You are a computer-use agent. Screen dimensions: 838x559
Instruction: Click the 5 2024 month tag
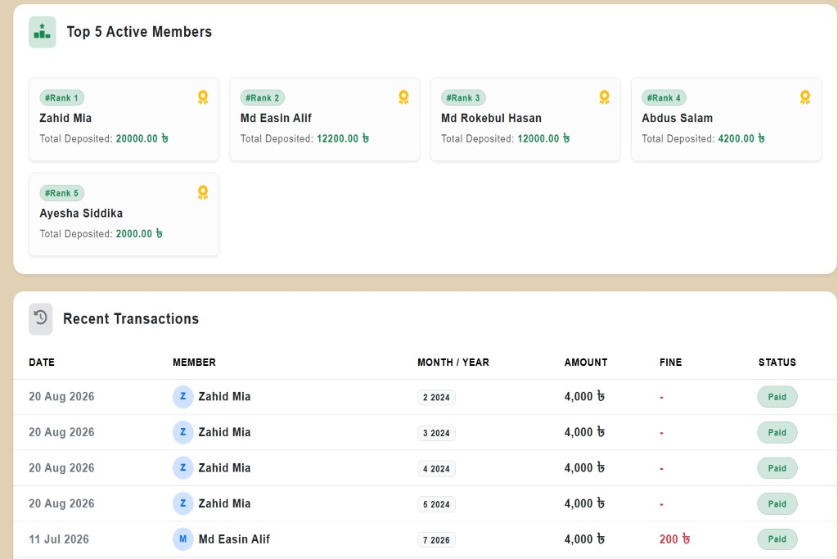click(x=436, y=504)
